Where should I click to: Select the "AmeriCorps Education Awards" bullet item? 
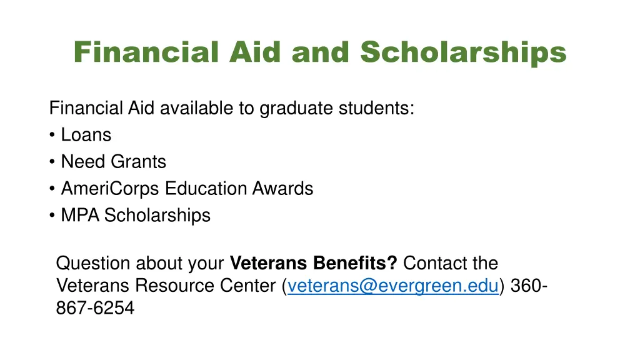187,189
